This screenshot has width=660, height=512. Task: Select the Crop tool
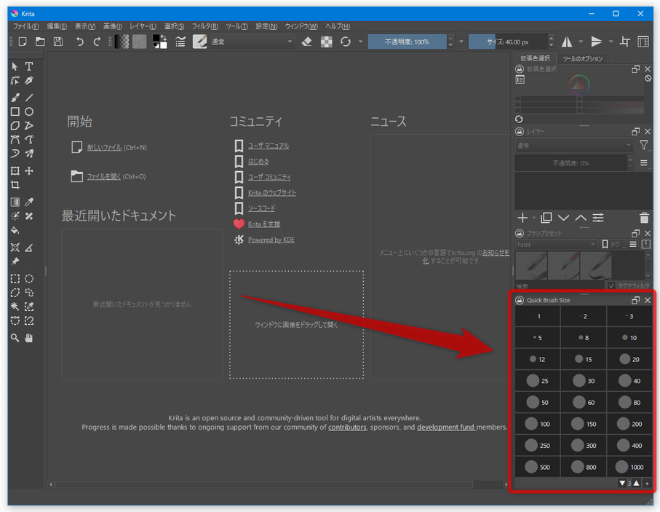click(x=15, y=184)
